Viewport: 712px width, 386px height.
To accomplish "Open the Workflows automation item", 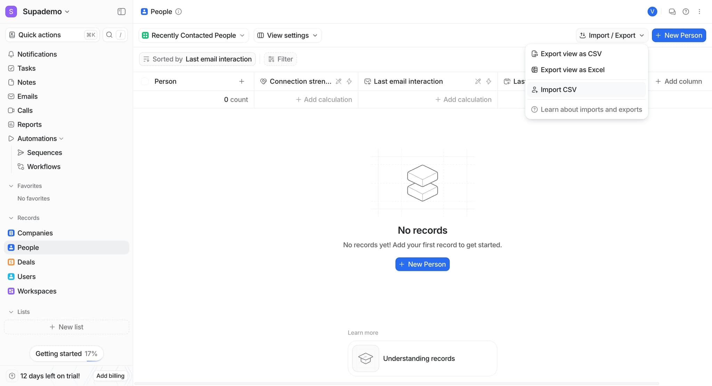I will coord(44,167).
